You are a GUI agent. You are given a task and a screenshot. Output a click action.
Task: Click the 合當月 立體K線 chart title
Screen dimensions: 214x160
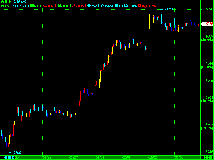tap(14, 2)
